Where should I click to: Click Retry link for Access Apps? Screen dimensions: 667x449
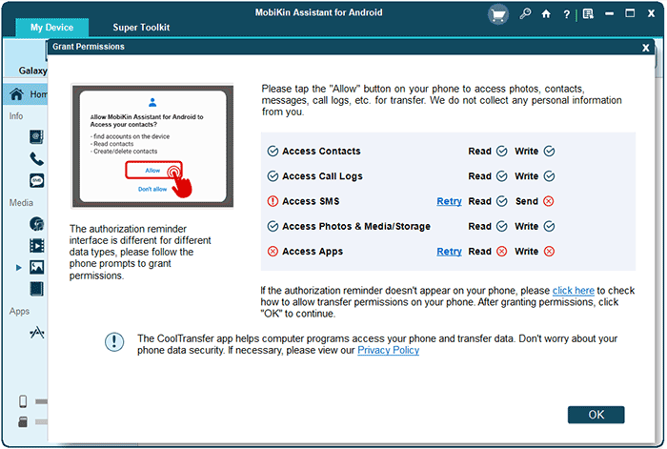[449, 252]
